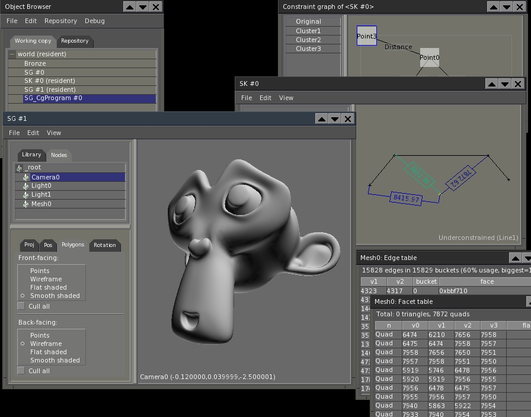Click the Light1 node icon
The width and height of the screenshot is (531, 417).
[25, 195]
